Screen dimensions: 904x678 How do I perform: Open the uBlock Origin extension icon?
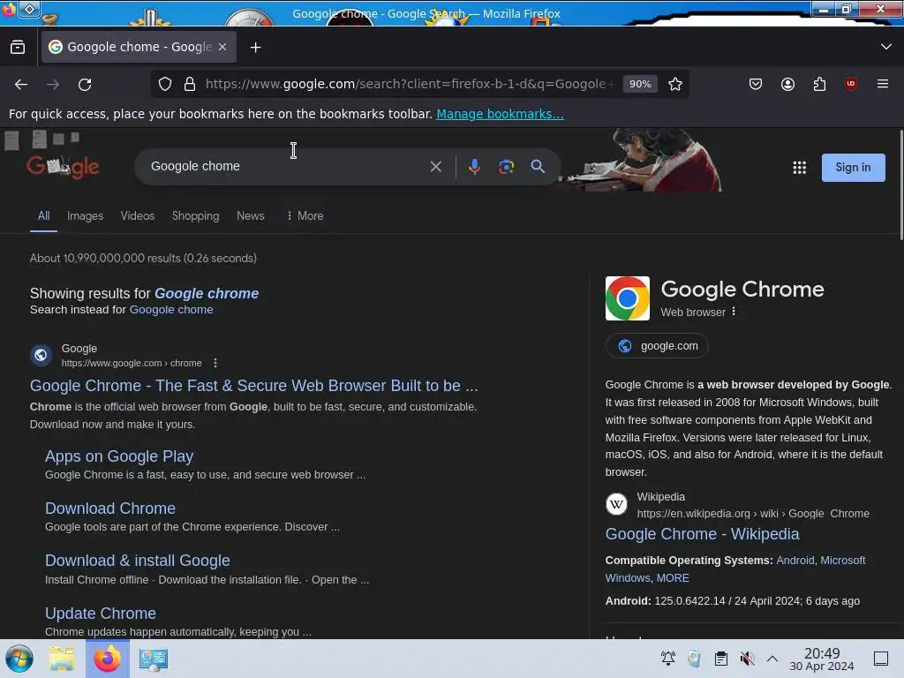click(850, 84)
